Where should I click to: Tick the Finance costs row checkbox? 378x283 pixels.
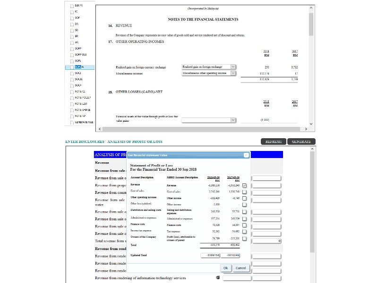(x=244, y=225)
